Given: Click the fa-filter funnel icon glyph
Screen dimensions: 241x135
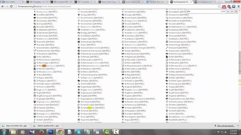Looking at the screenshot, I should [x=167, y=72].
